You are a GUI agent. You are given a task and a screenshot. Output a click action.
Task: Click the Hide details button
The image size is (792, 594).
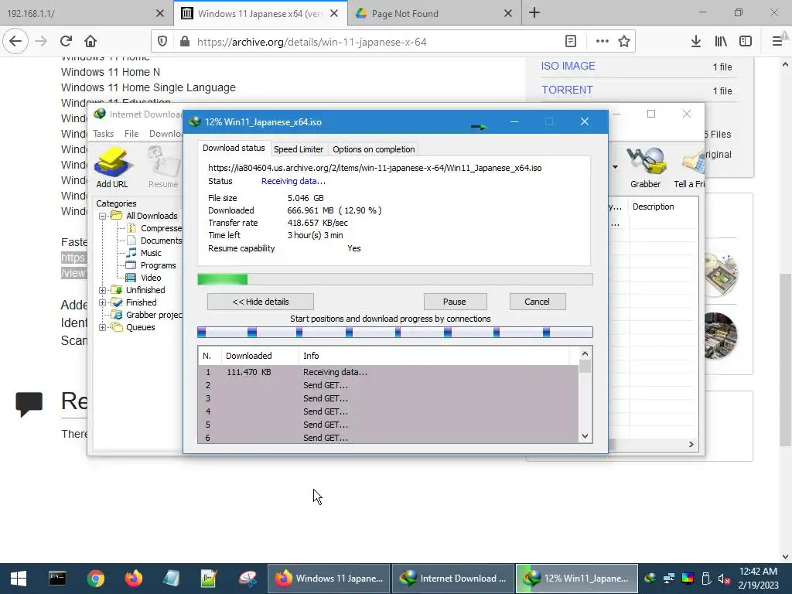(261, 302)
